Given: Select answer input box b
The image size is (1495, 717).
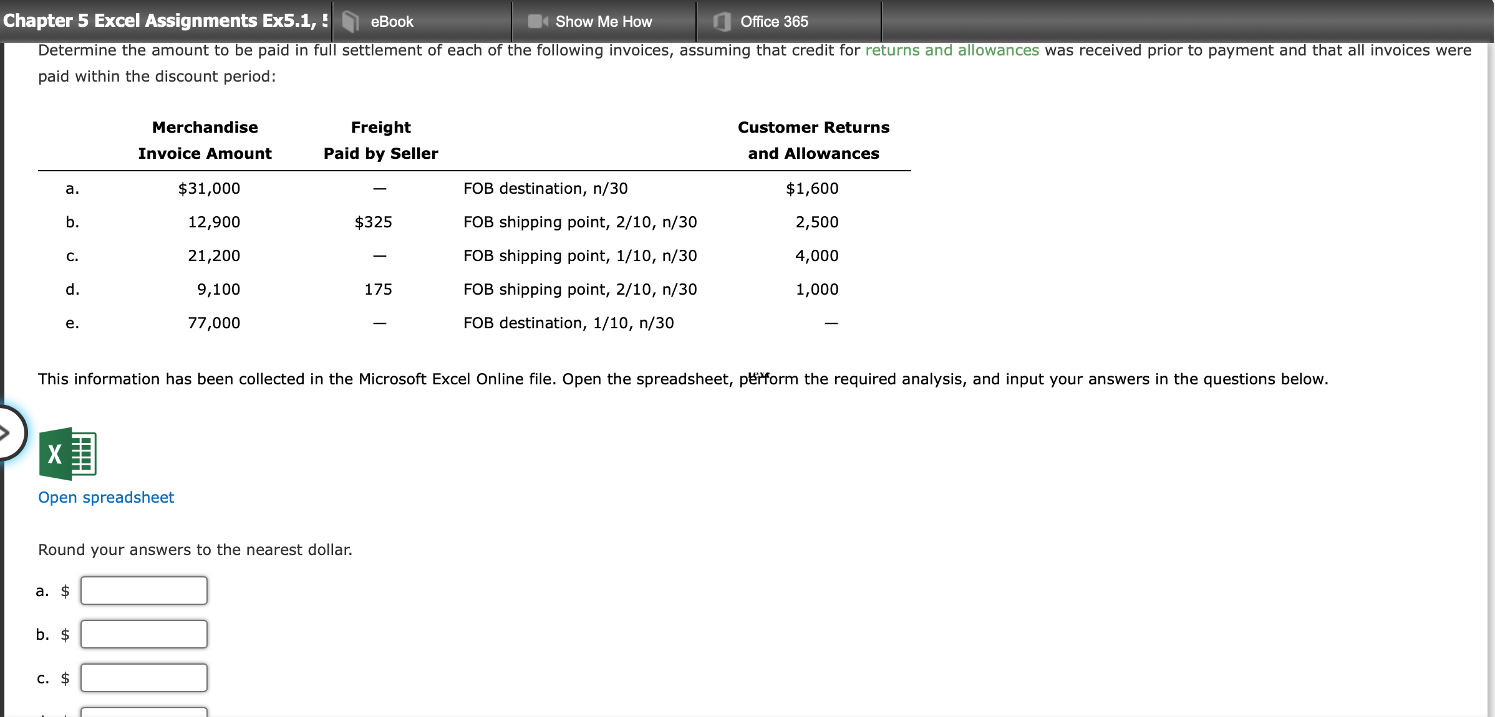Looking at the screenshot, I should click(143, 634).
